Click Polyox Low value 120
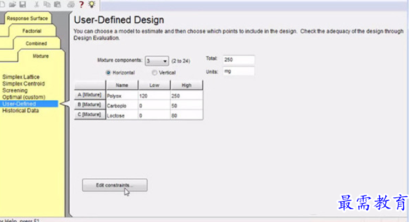The height and width of the screenshot is (222, 413). tap(154, 96)
